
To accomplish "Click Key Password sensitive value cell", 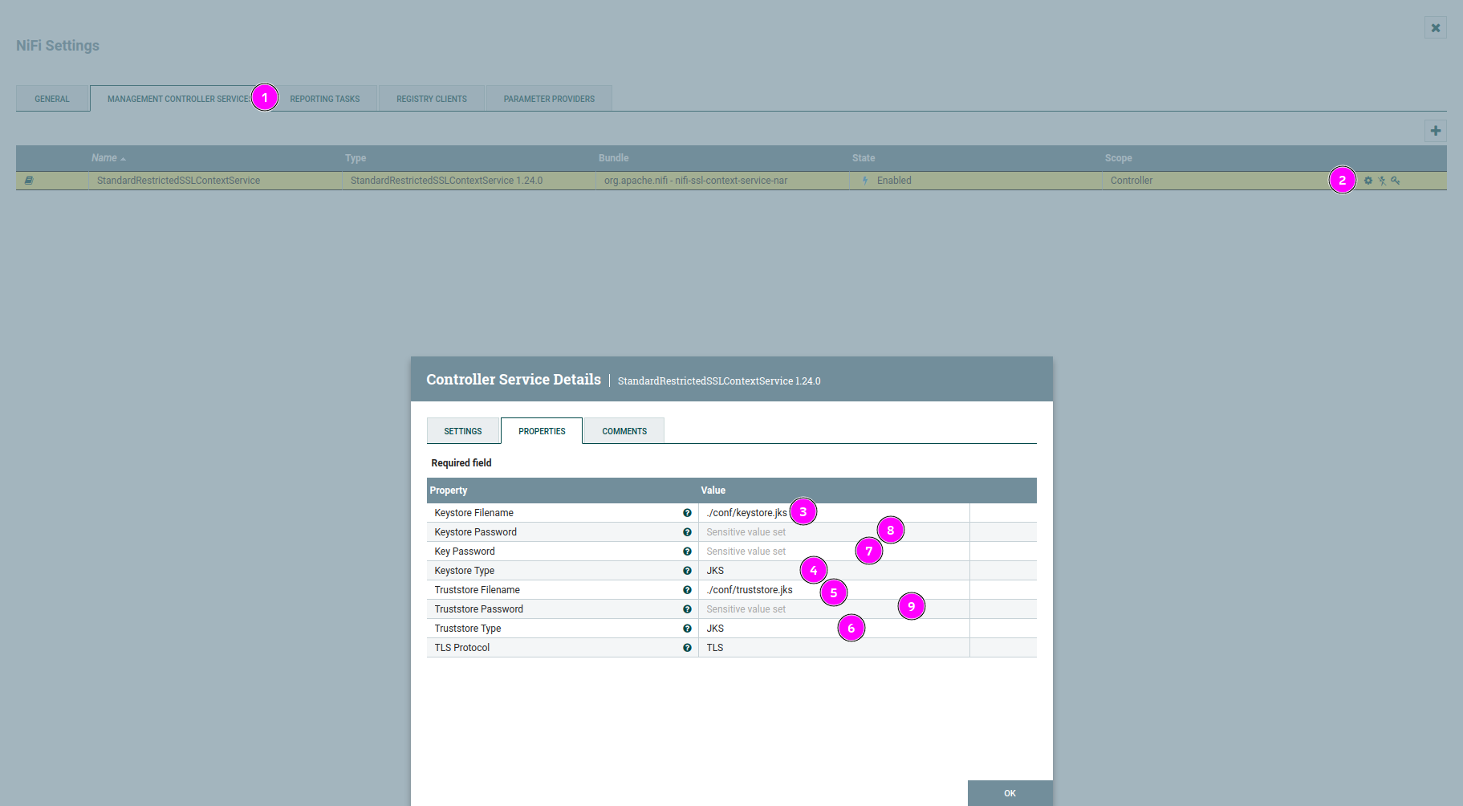I will 834,552.
